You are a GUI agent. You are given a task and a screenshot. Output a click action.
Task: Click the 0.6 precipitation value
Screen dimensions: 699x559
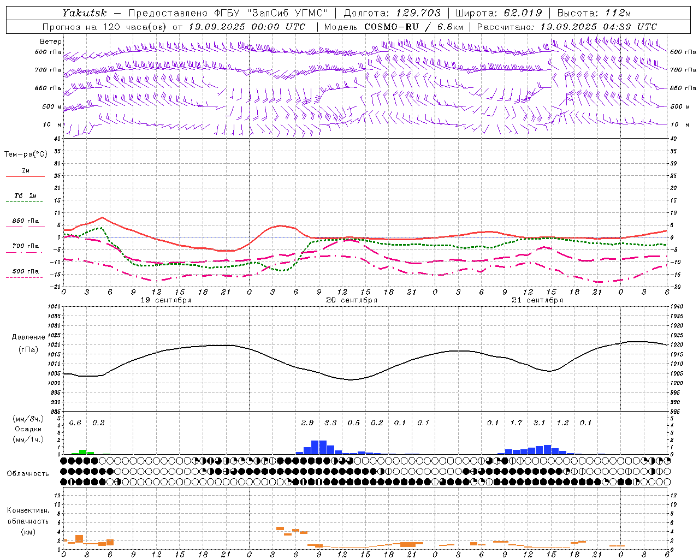coord(75,423)
